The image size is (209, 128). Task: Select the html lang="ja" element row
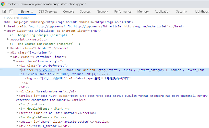click(68, 22)
